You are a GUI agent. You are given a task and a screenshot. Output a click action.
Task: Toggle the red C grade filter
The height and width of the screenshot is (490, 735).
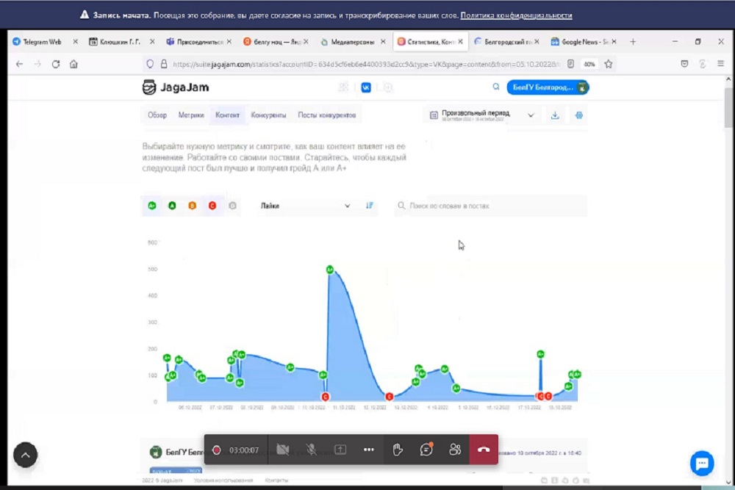[212, 206]
